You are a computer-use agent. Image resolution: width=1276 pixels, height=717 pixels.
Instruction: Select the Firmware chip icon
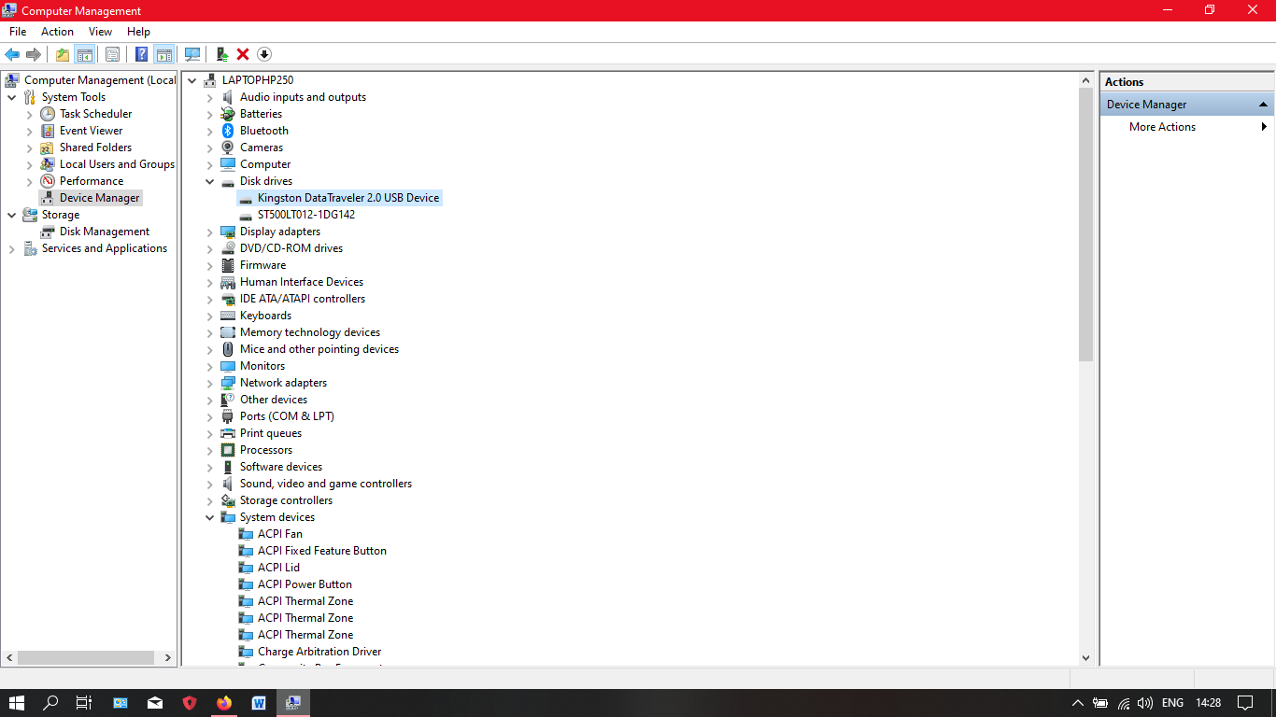click(227, 265)
